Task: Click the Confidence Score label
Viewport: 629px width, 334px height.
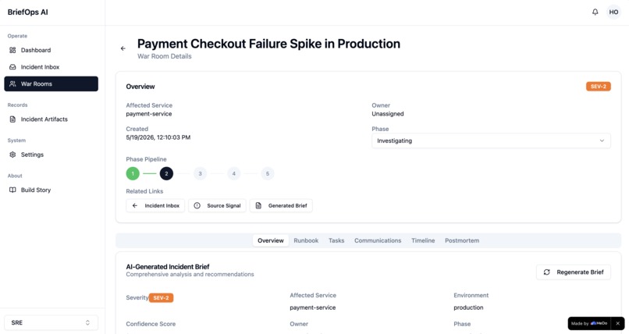Action: tap(151, 324)
